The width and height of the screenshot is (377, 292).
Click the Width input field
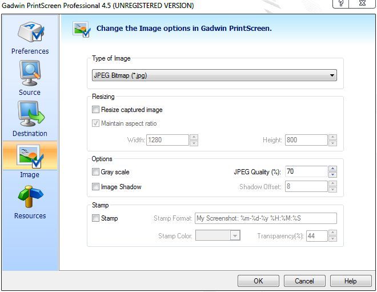[x=167, y=140]
